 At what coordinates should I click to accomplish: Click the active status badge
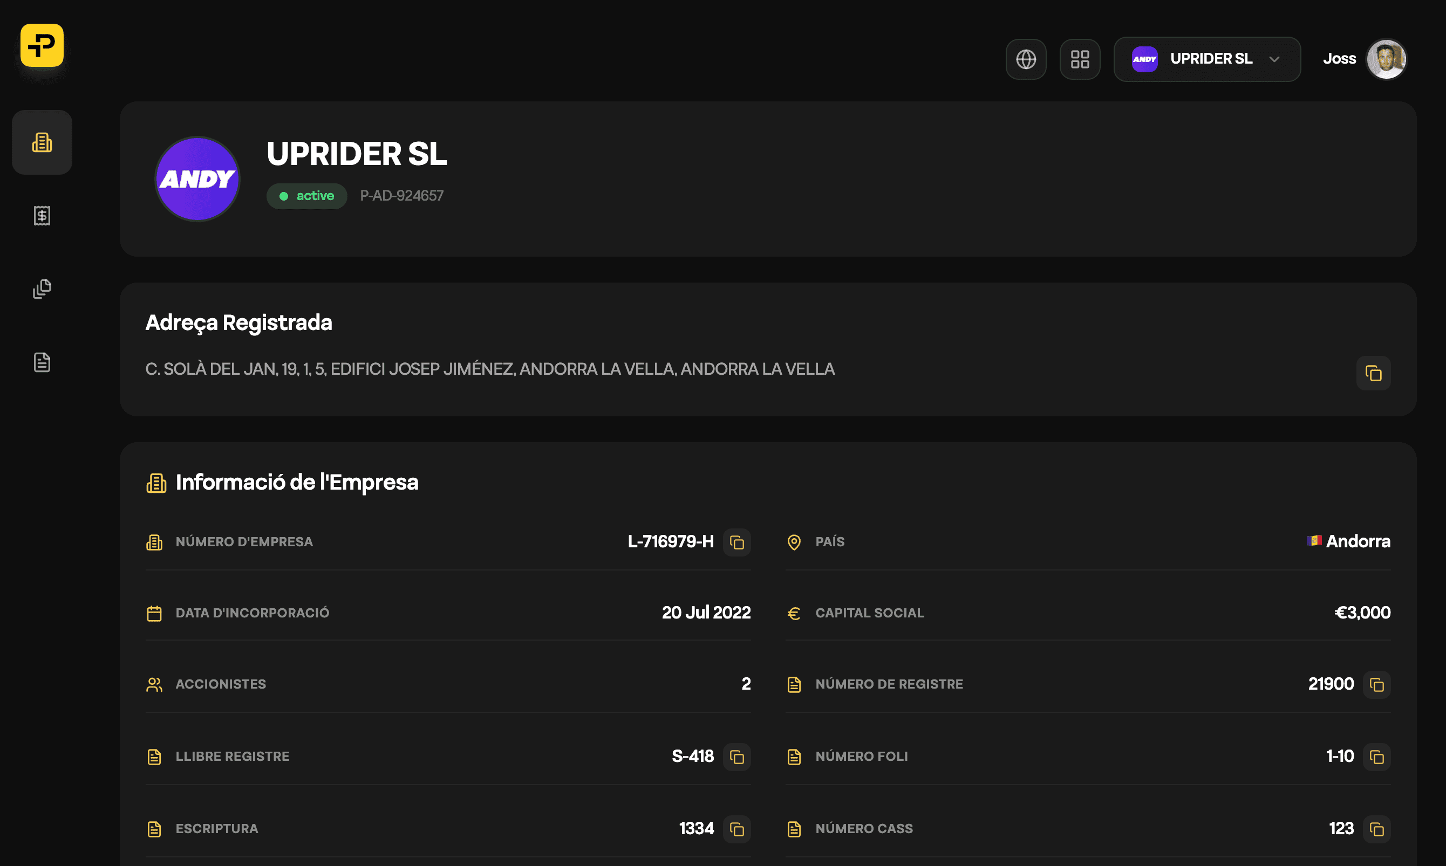[x=306, y=196]
